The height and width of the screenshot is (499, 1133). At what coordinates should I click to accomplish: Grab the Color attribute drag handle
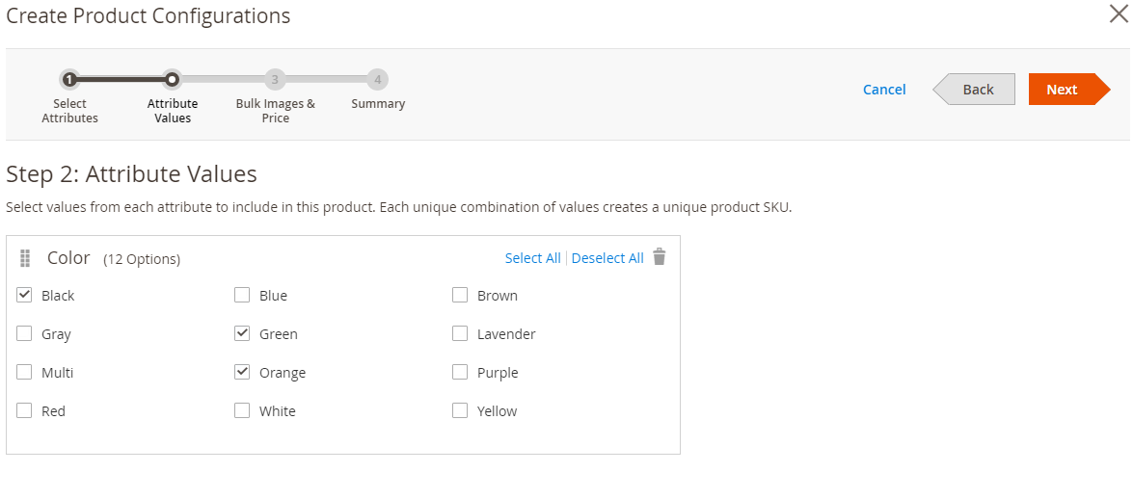point(25,258)
